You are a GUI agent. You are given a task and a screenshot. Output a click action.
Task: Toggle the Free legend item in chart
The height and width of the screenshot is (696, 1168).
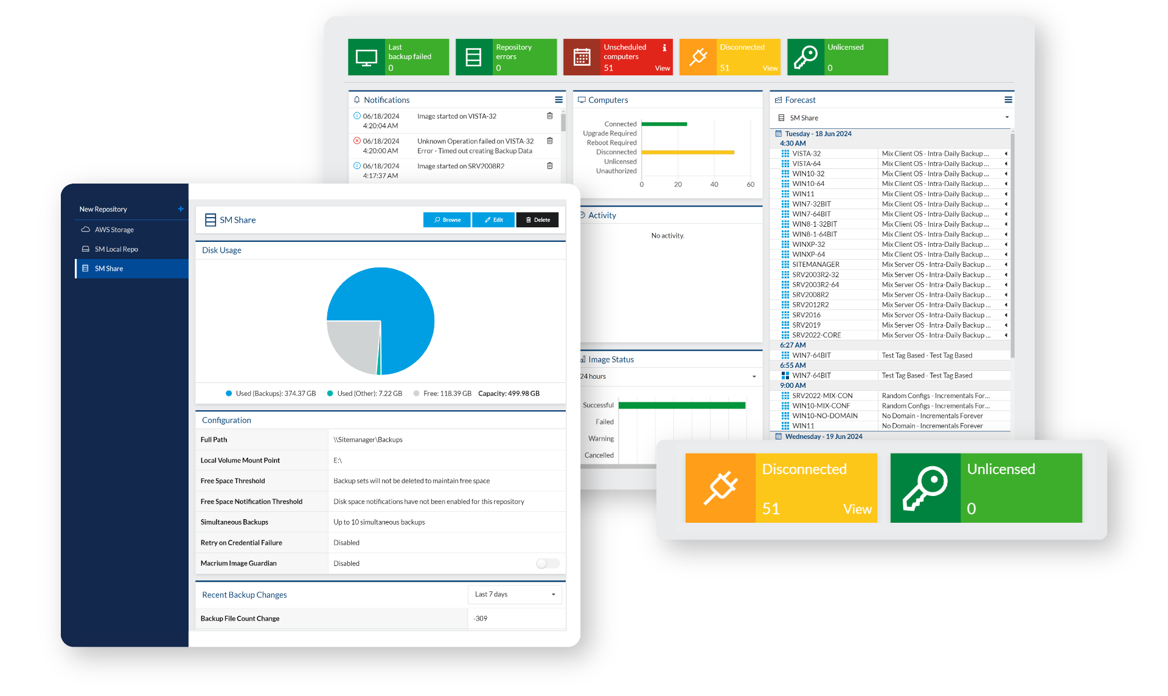pos(442,393)
